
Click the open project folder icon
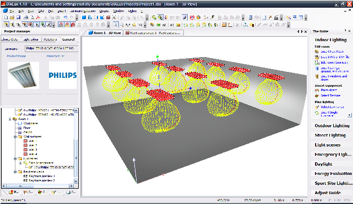12,17
